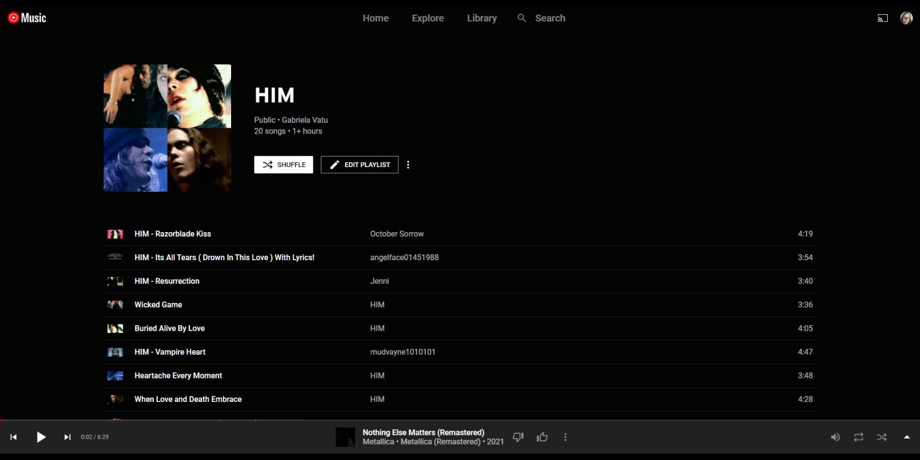Image resolution: width=920 pixels, height=460 pixels.
Task: Play HIM - Razorblade Kiss
Action: 173,234
